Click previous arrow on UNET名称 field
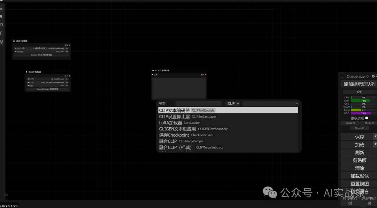 coord(16,48)
